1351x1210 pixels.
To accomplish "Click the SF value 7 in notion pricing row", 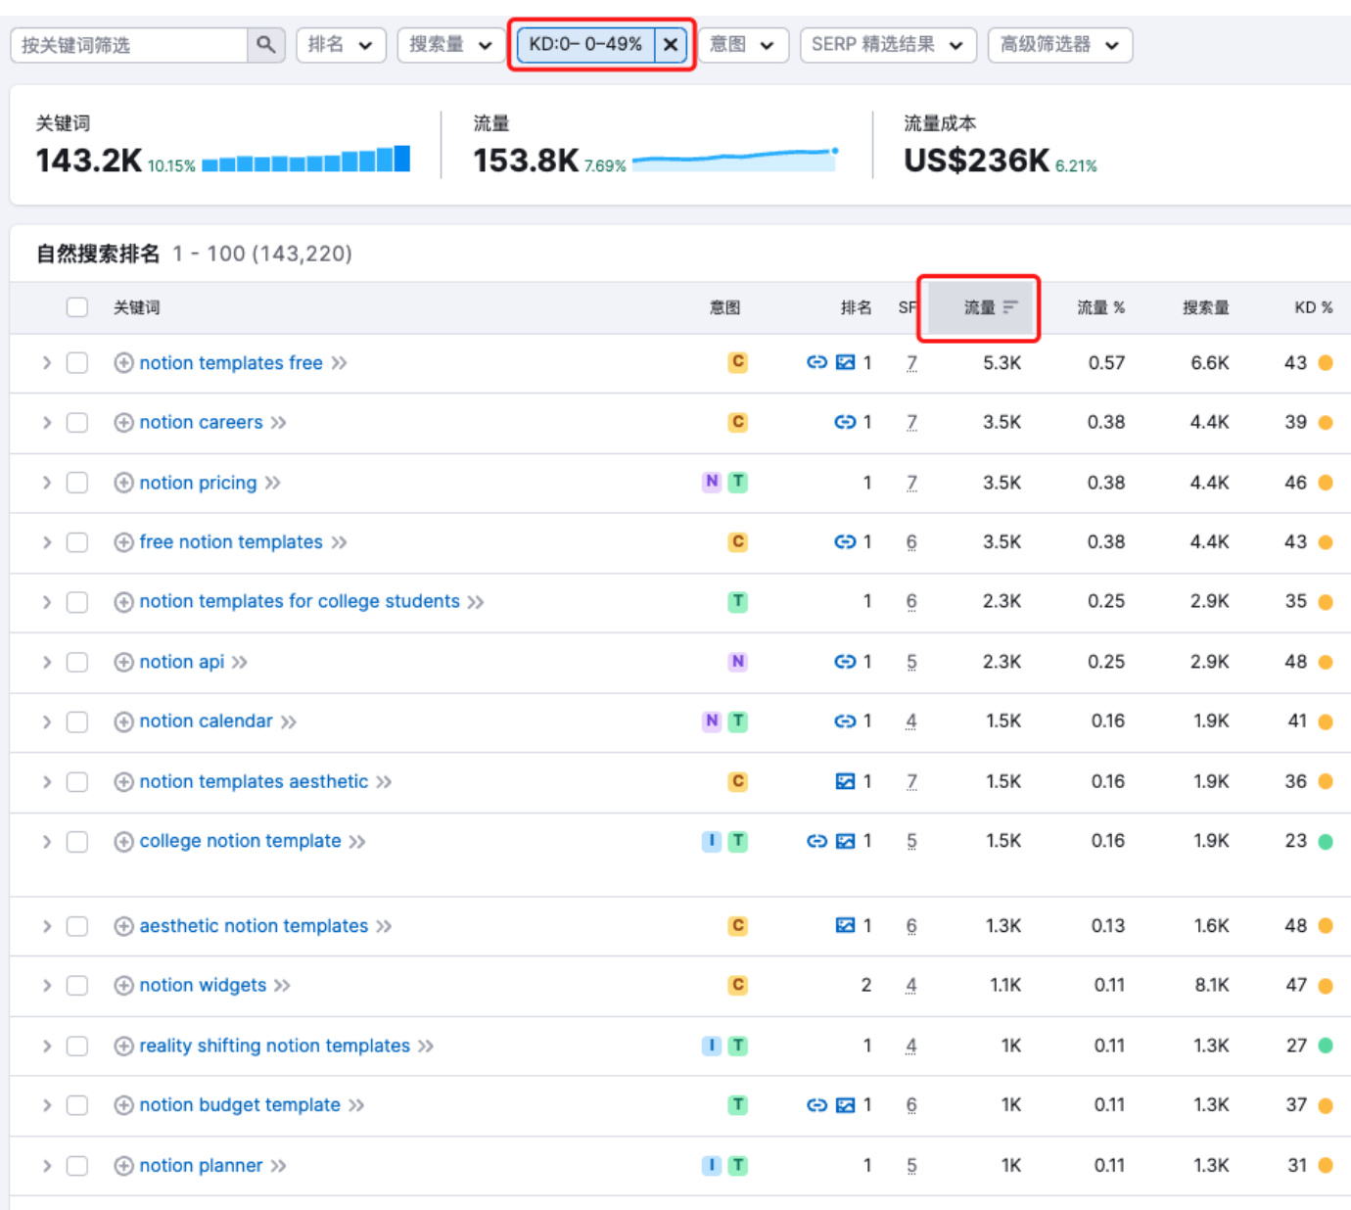I will pos(911,483).
